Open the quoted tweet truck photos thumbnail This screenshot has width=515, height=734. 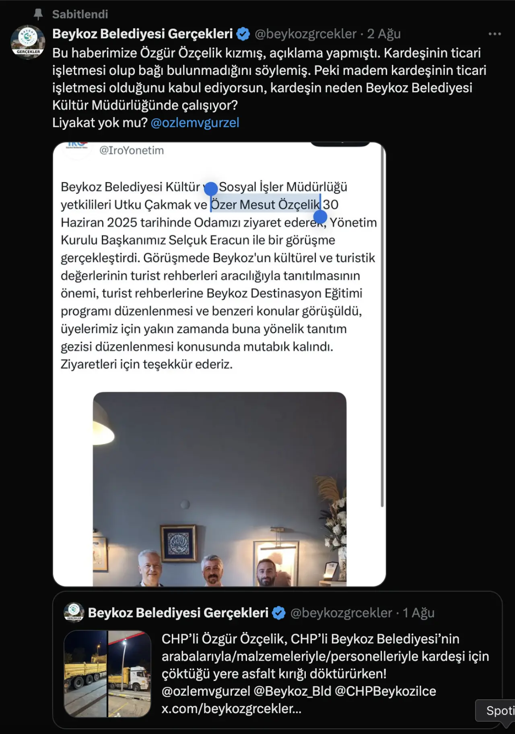[107, 674]
